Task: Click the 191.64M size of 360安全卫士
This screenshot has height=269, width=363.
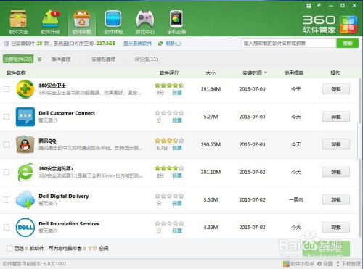Action: [x=211, y=89]
